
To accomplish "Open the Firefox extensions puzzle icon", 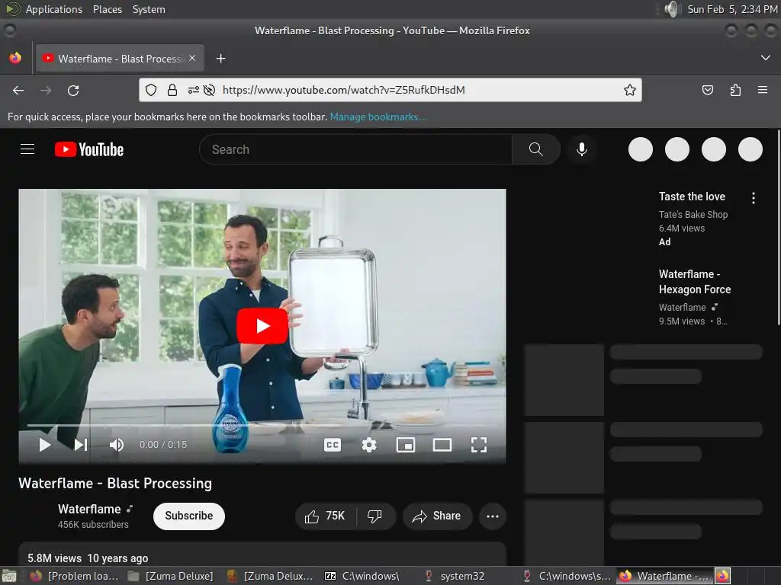I will [735, 90].
